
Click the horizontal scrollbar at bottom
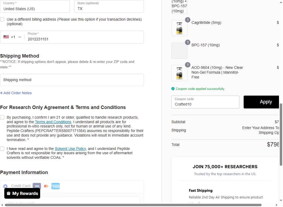[133, 205]
